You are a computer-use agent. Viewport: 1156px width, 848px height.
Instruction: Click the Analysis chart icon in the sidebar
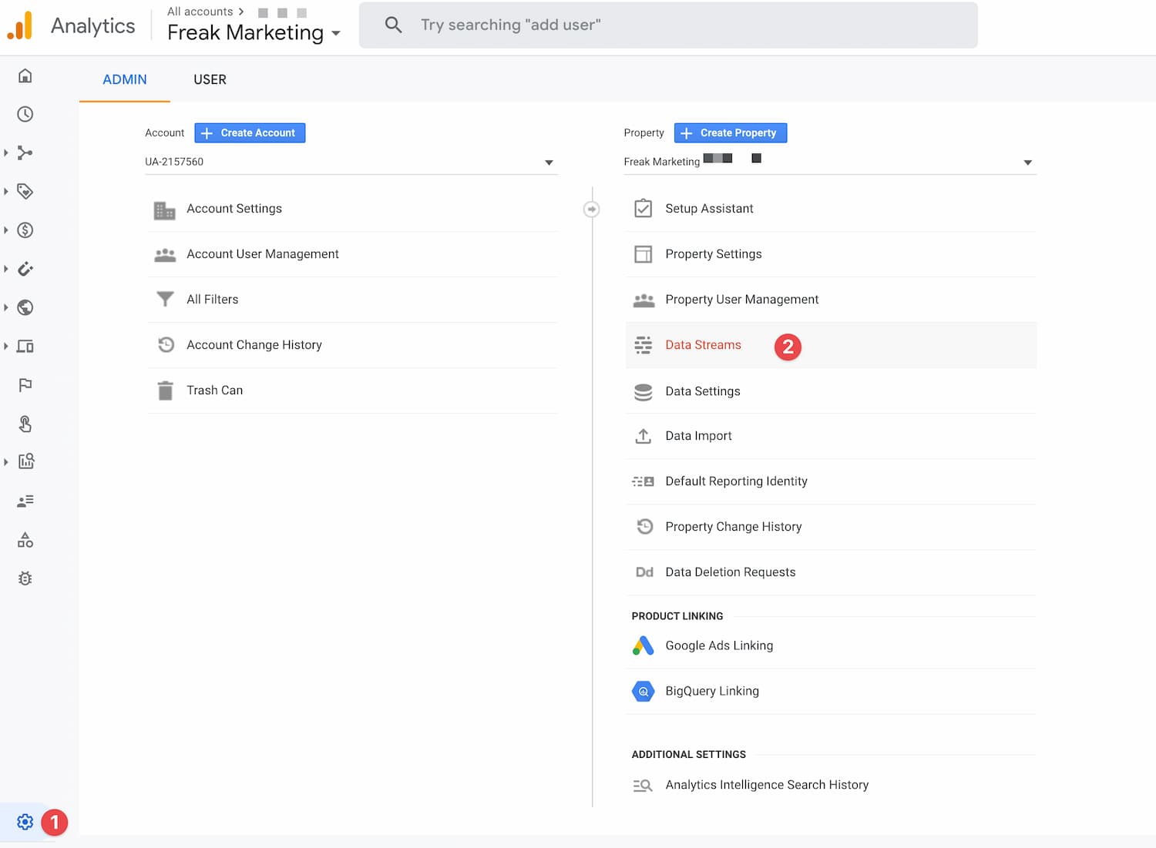click(26, 461)
